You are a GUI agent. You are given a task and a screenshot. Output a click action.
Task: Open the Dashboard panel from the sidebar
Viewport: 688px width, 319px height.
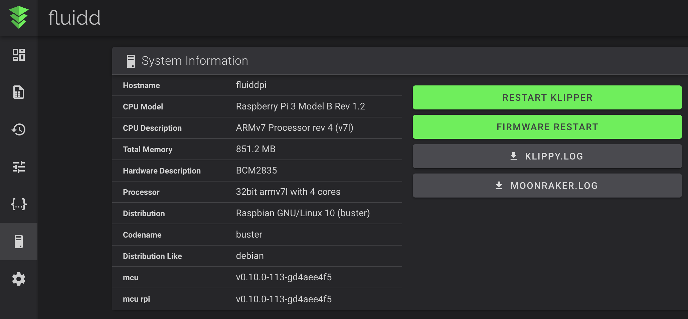point(19,55)
